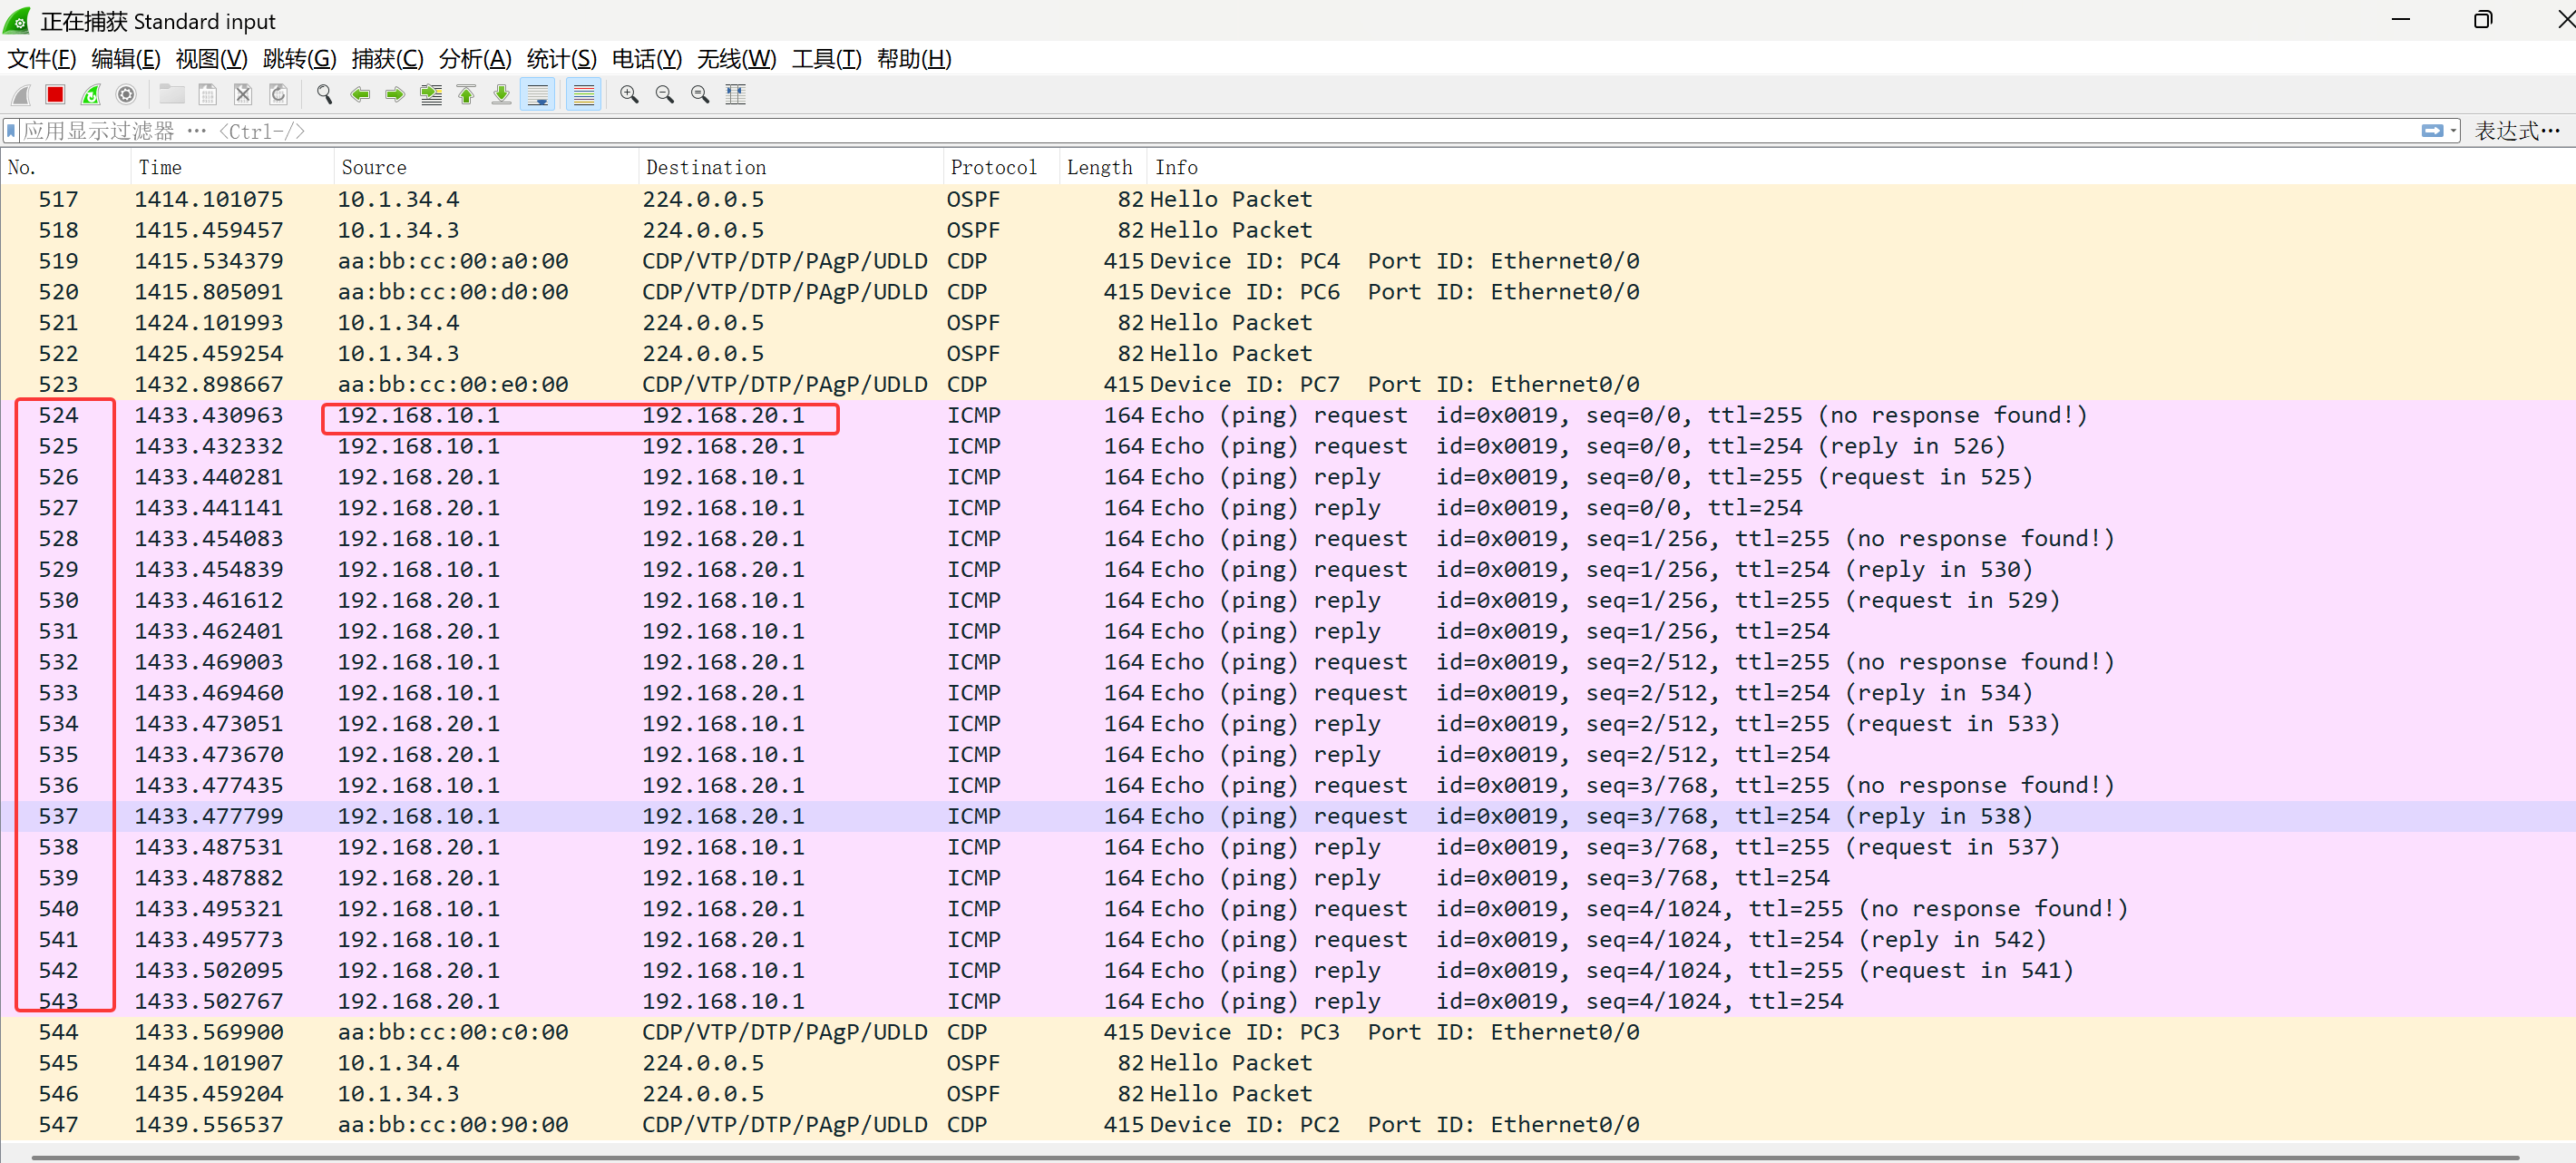Go to the first packet
This screenshot has width=2576, height=1163.
(466, 95)
